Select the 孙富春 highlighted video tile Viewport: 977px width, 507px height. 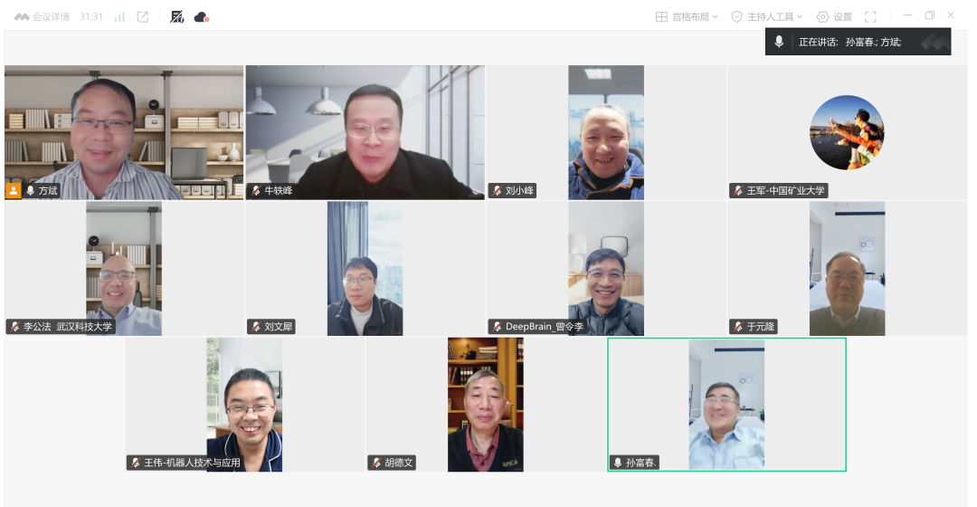point(726,405)
